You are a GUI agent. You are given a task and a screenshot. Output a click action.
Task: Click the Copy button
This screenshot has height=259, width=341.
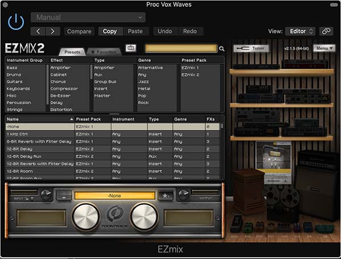click(x=110, y=31)
